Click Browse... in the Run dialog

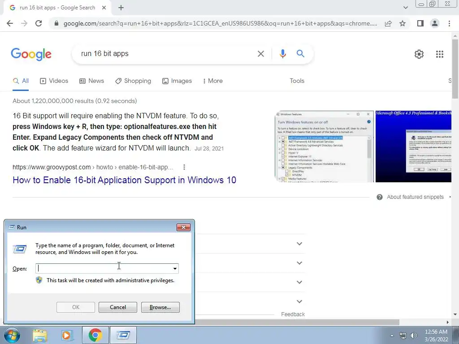[160, 307]
